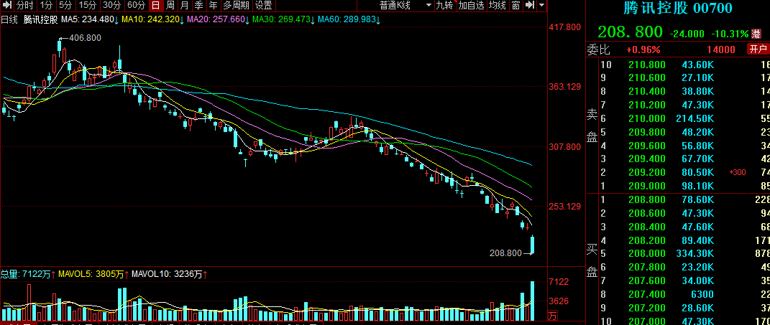The width and height of the screenshot is (770, 325).
Task: Click the 日线 chart label
Action: point(9,20)
